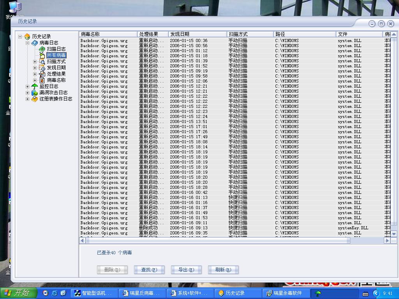Sort by 文件 column header
The width and height of the screenshot is (399, 299).
[359, 34]
